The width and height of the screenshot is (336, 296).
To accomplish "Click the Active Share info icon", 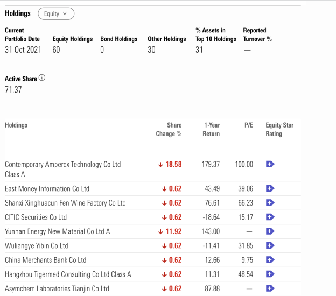I will (x=42, y=78).
